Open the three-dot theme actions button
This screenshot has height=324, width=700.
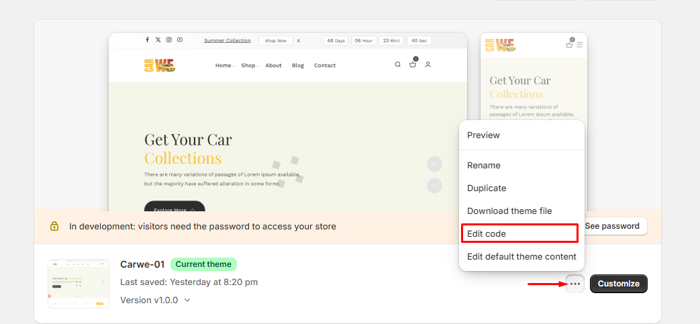574,284
